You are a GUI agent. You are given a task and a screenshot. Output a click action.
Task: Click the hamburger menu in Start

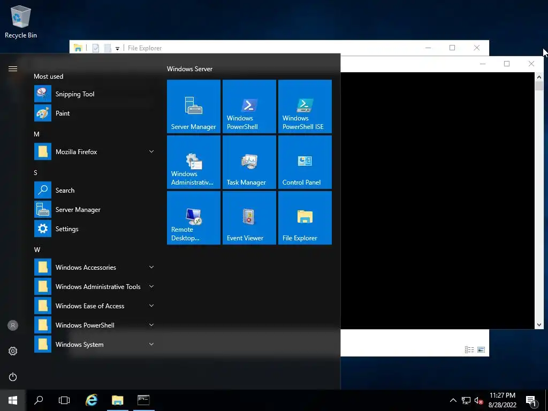pos(13,69)
